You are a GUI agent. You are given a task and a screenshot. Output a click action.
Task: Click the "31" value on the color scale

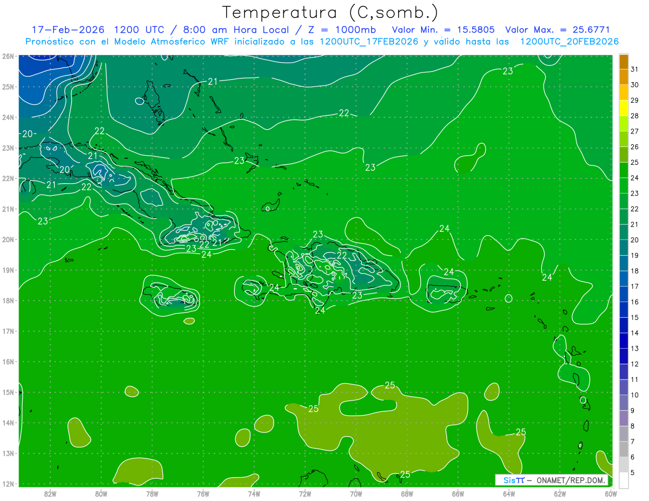634,69
